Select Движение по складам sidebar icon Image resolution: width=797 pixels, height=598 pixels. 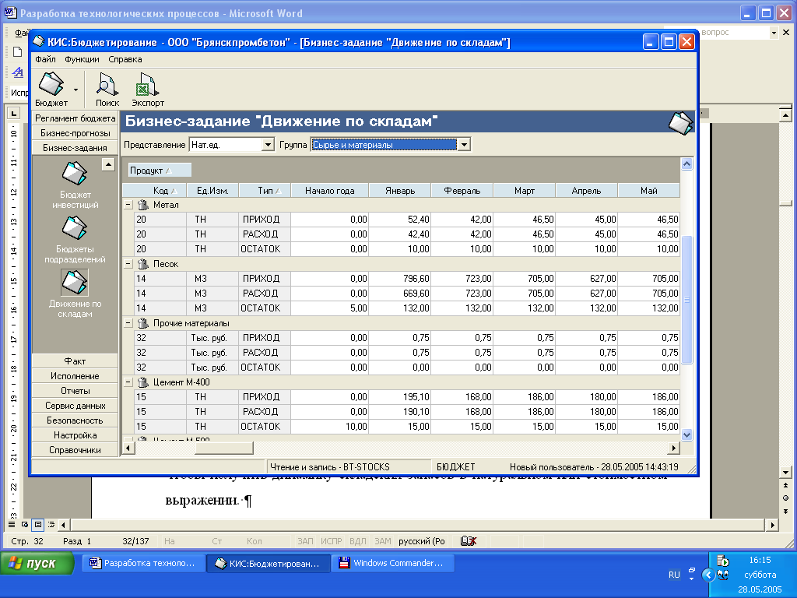[75, 282]
